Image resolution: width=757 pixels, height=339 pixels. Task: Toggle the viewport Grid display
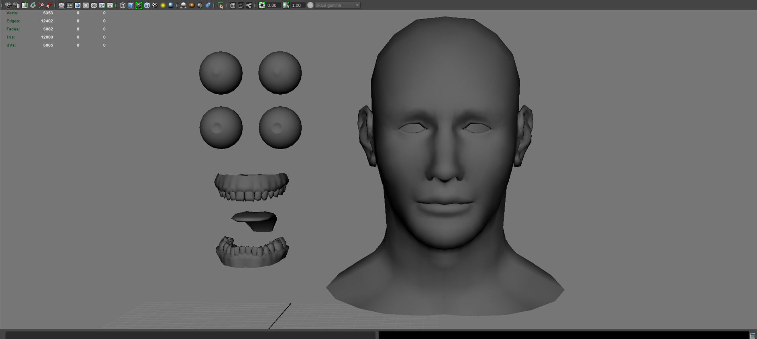(x=61, y=5)
